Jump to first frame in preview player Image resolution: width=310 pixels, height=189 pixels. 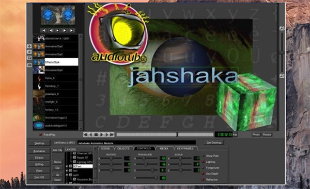43,30
